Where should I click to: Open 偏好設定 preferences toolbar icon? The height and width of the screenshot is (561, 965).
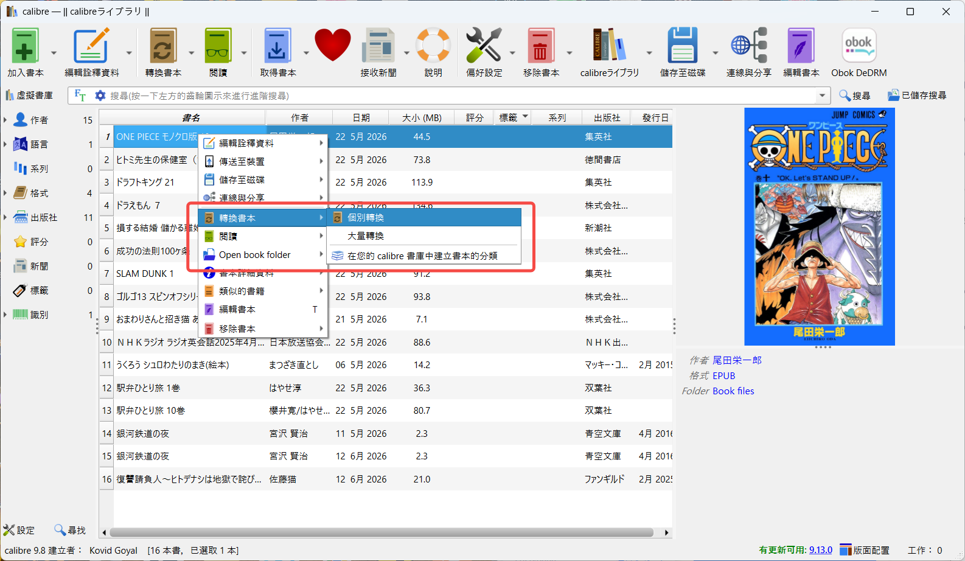pos(484,46)
